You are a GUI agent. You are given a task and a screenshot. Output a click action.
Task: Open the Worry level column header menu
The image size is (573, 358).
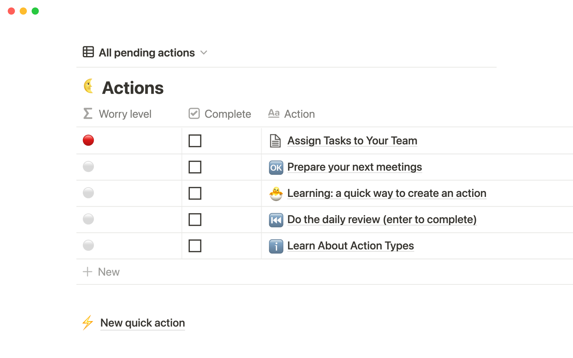[x=125, y=114]
